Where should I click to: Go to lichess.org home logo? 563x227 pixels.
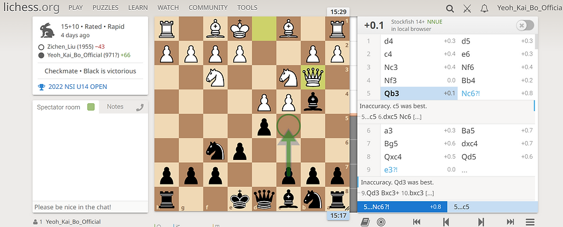click(x=31, y=7)
